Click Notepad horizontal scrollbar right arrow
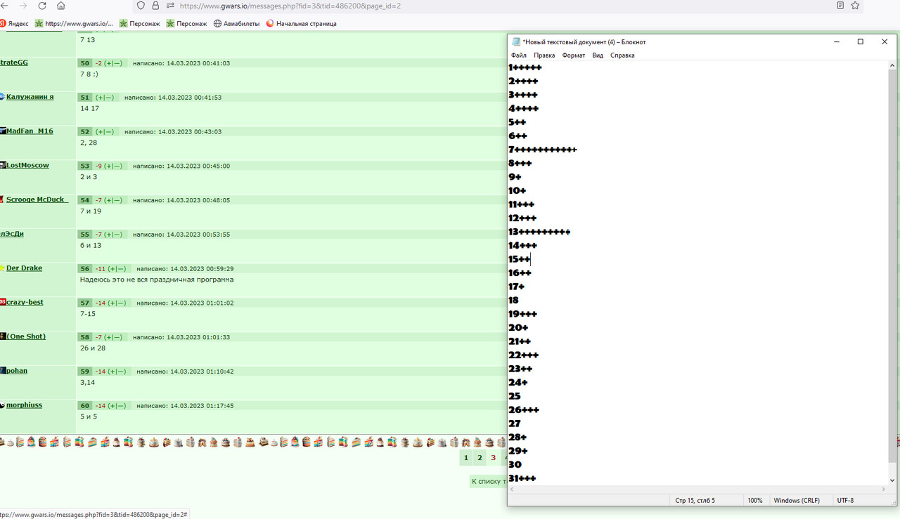The width and height of the screenshot is (900, 519). 884,490
